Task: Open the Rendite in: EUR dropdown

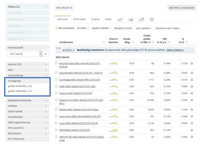Action: click(124, 28)
